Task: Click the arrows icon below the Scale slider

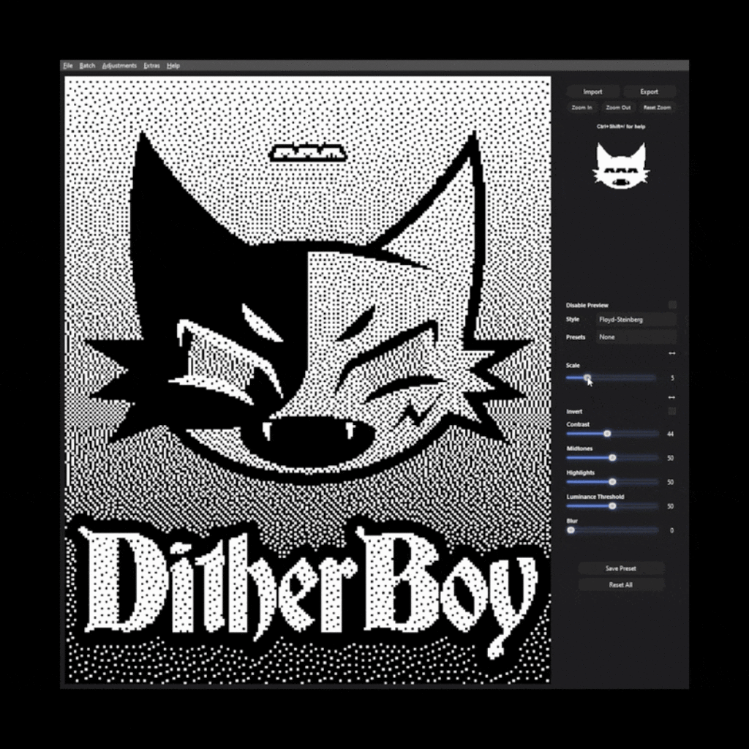Action: tap(671, 396)
